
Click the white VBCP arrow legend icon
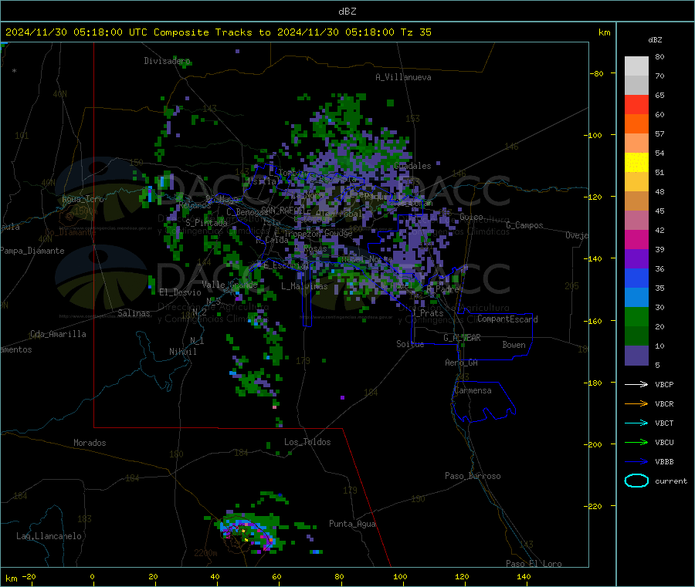636,384
